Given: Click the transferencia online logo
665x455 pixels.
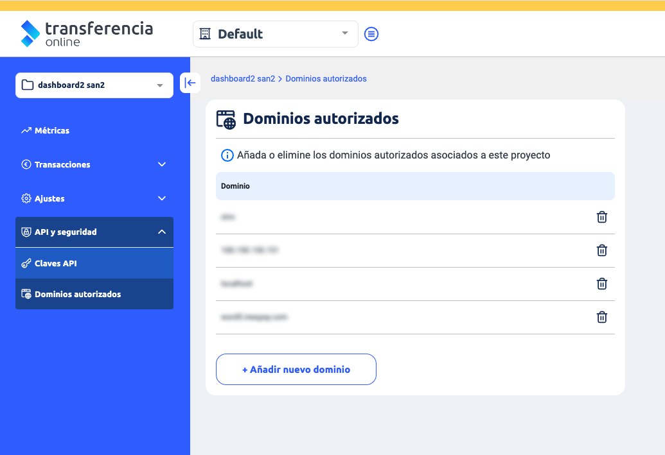Looking at the screenshot, I should [x=87, y=33].
